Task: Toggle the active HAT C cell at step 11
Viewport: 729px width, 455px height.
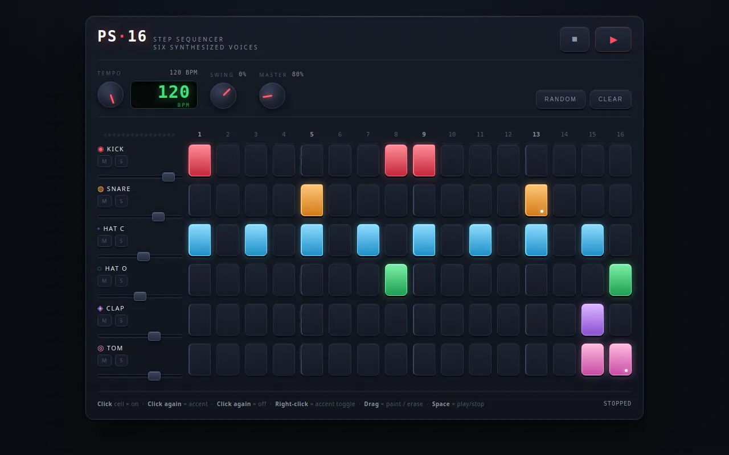Action: [x=481, y=240]
